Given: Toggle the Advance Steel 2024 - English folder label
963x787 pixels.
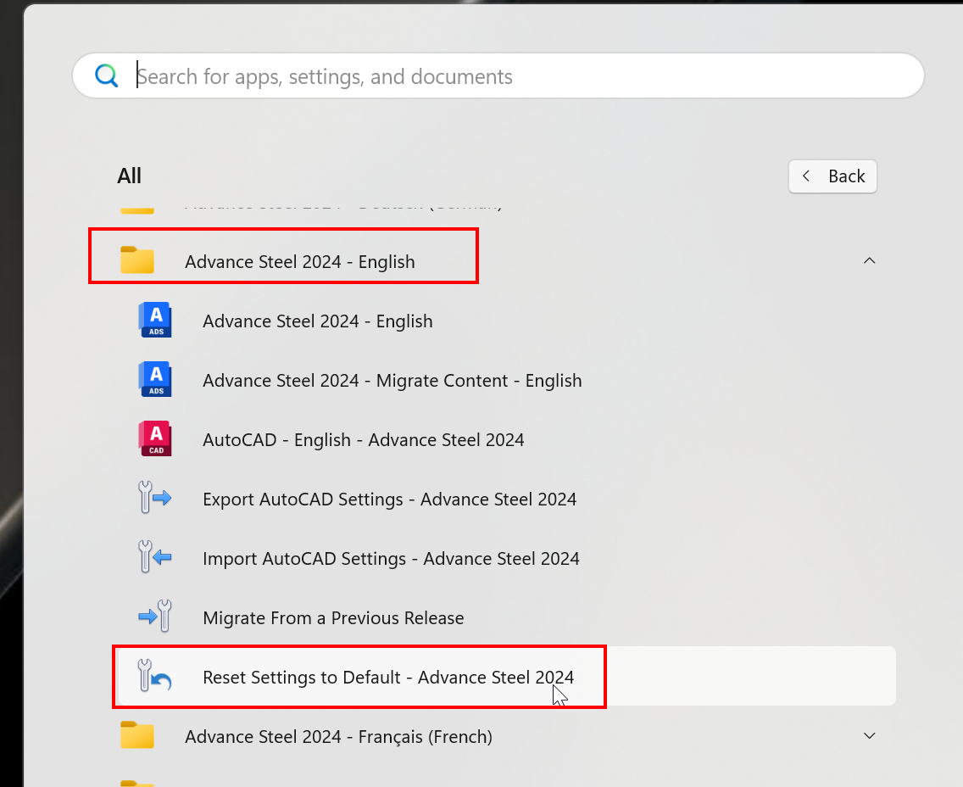Looking at the screenshot, I should [300, 262].
